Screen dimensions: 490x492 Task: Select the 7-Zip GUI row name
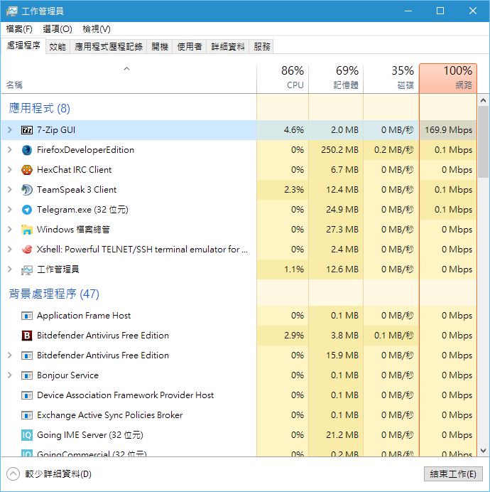[x=56, y=130]
